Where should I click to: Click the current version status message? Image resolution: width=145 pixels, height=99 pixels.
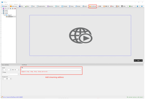pyautogui.click(x=135, y=97)
